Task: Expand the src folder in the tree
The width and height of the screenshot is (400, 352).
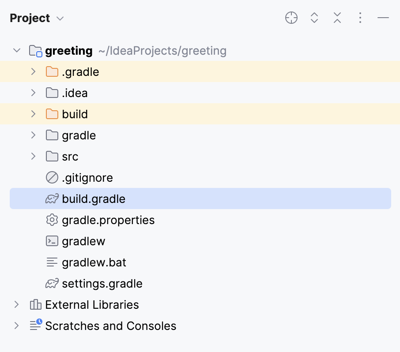Action: (33, 156)
